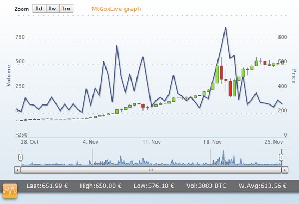Click the Volume axis title

pos(9,76)
